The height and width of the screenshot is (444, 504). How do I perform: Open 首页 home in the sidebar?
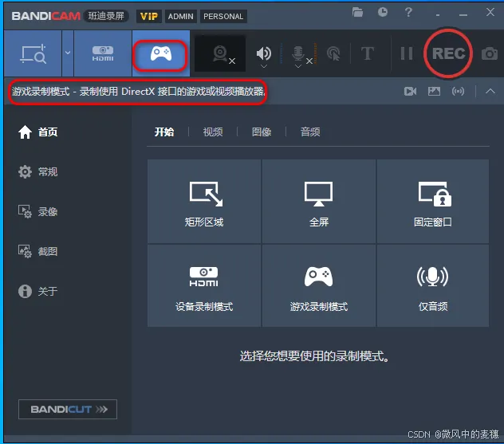pyautogui.click(x=38, y=132)
